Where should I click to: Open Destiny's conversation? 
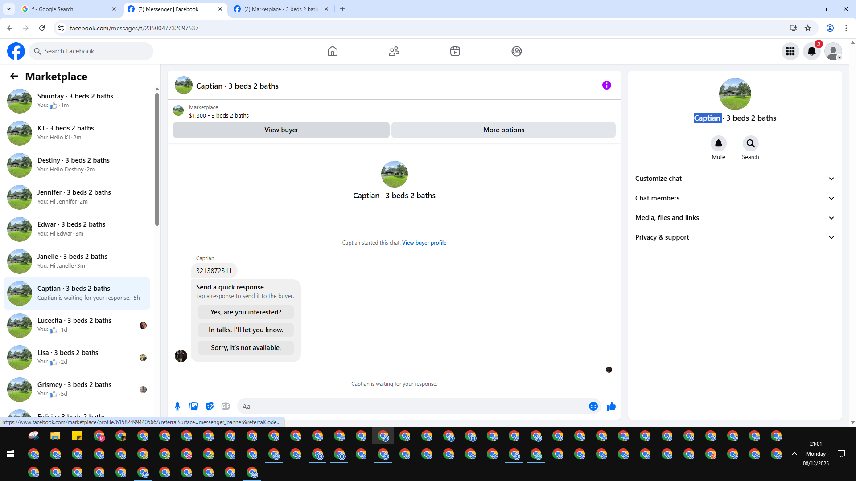tap(77, 165)
